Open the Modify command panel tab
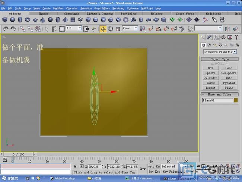Image resolution: width=242 pixels, height=182 pixels. click(210, 37)
